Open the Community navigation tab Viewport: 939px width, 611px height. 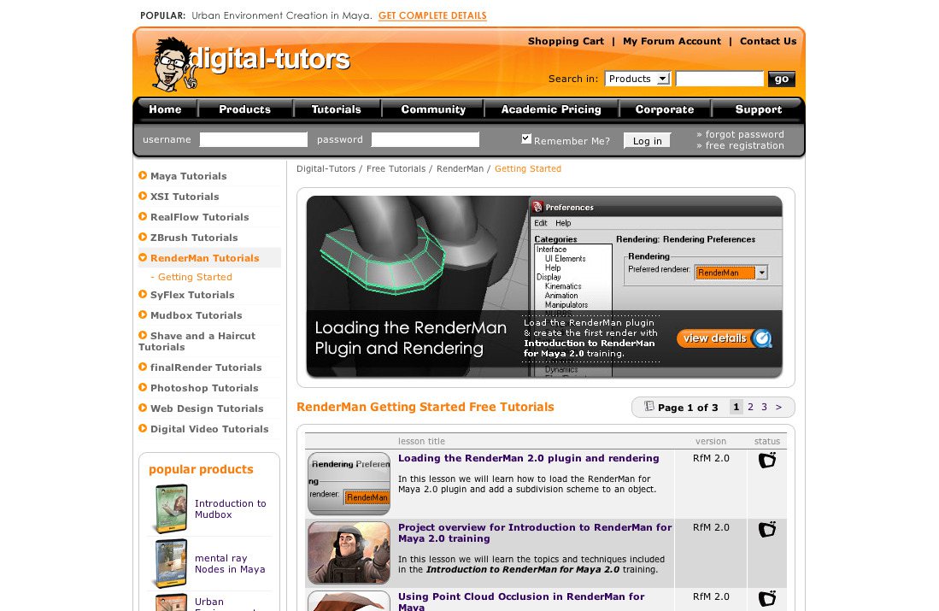(x=433, y=109)
